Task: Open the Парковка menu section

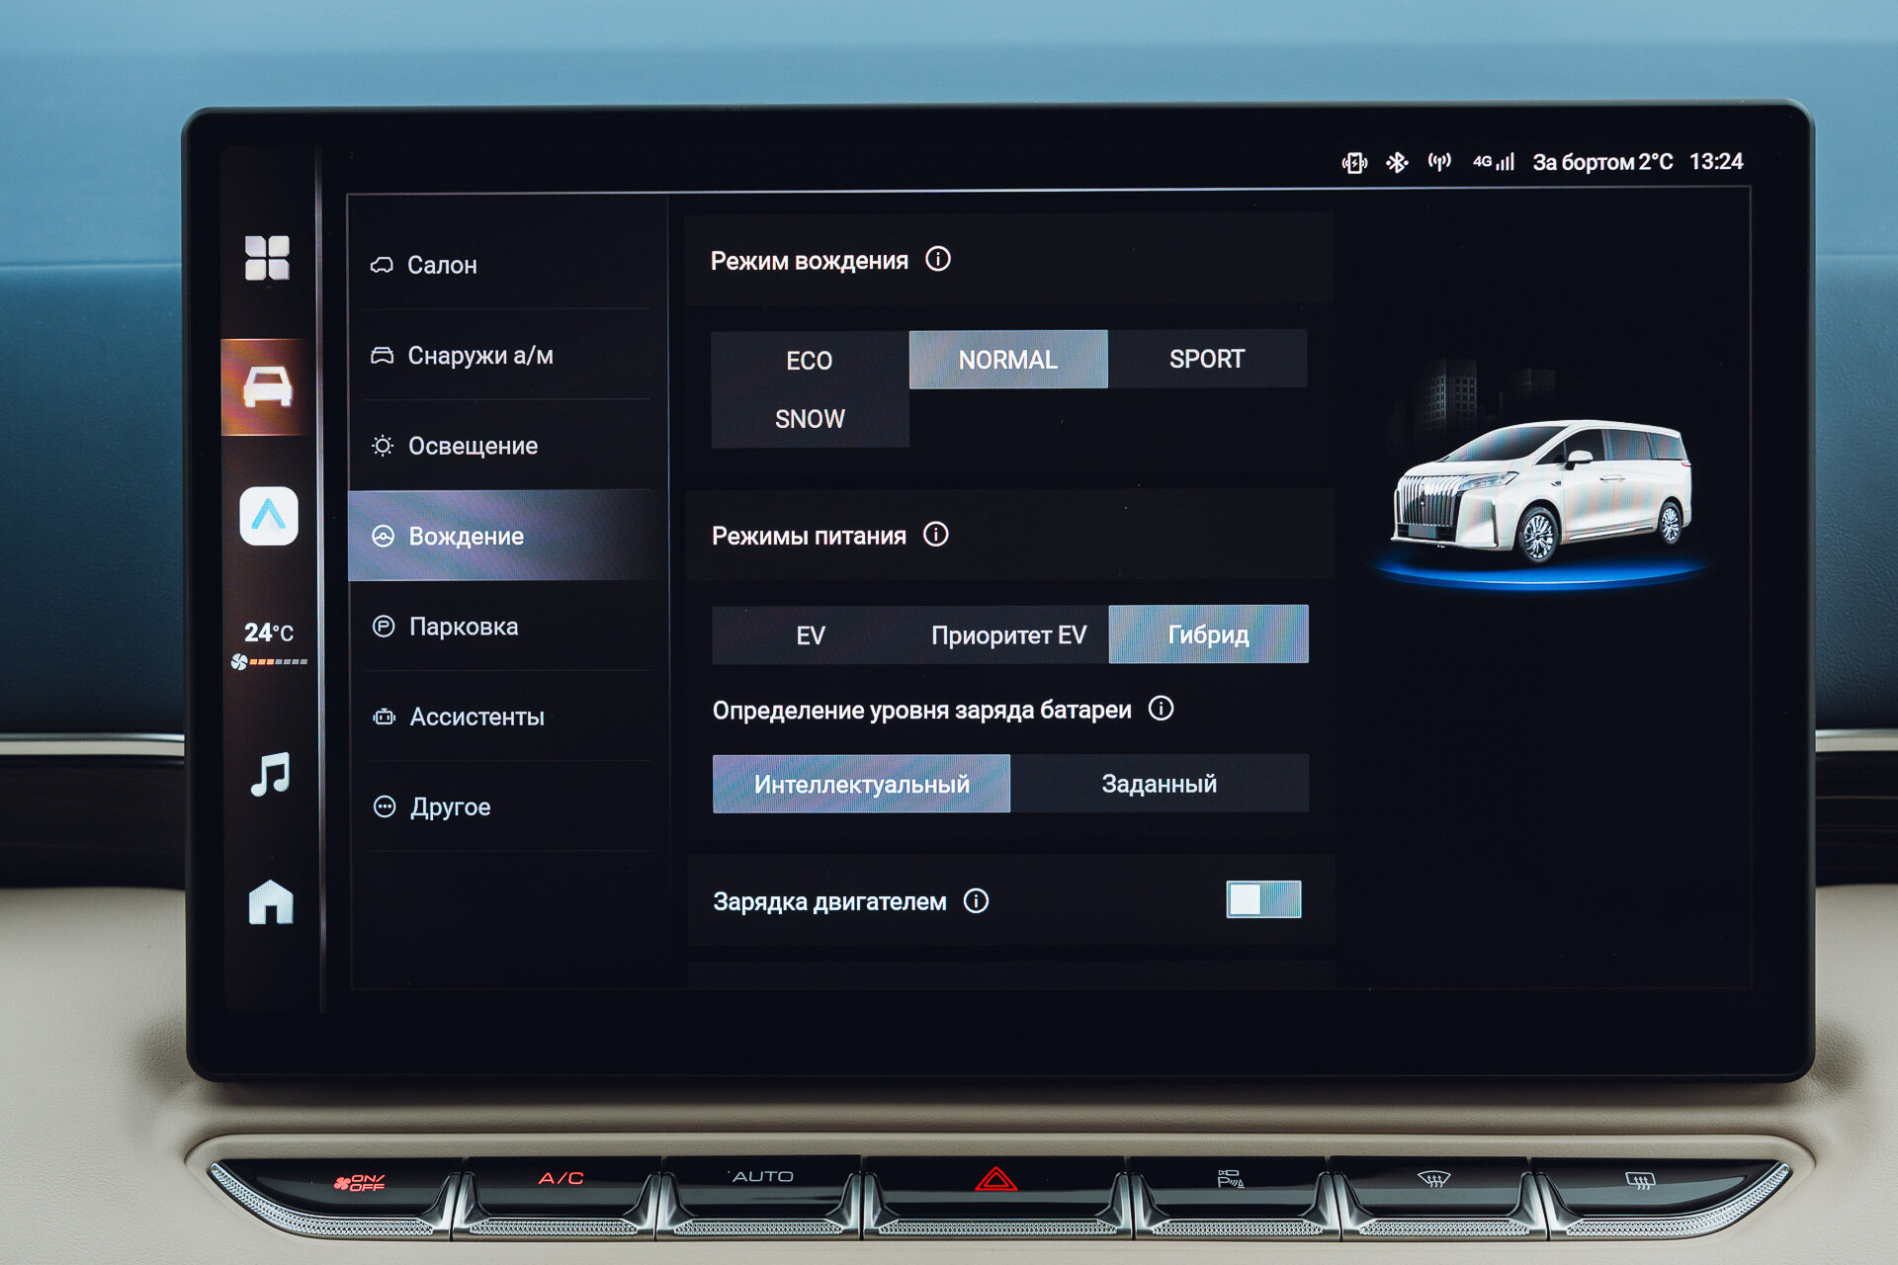Action: [x=463, y=627]
